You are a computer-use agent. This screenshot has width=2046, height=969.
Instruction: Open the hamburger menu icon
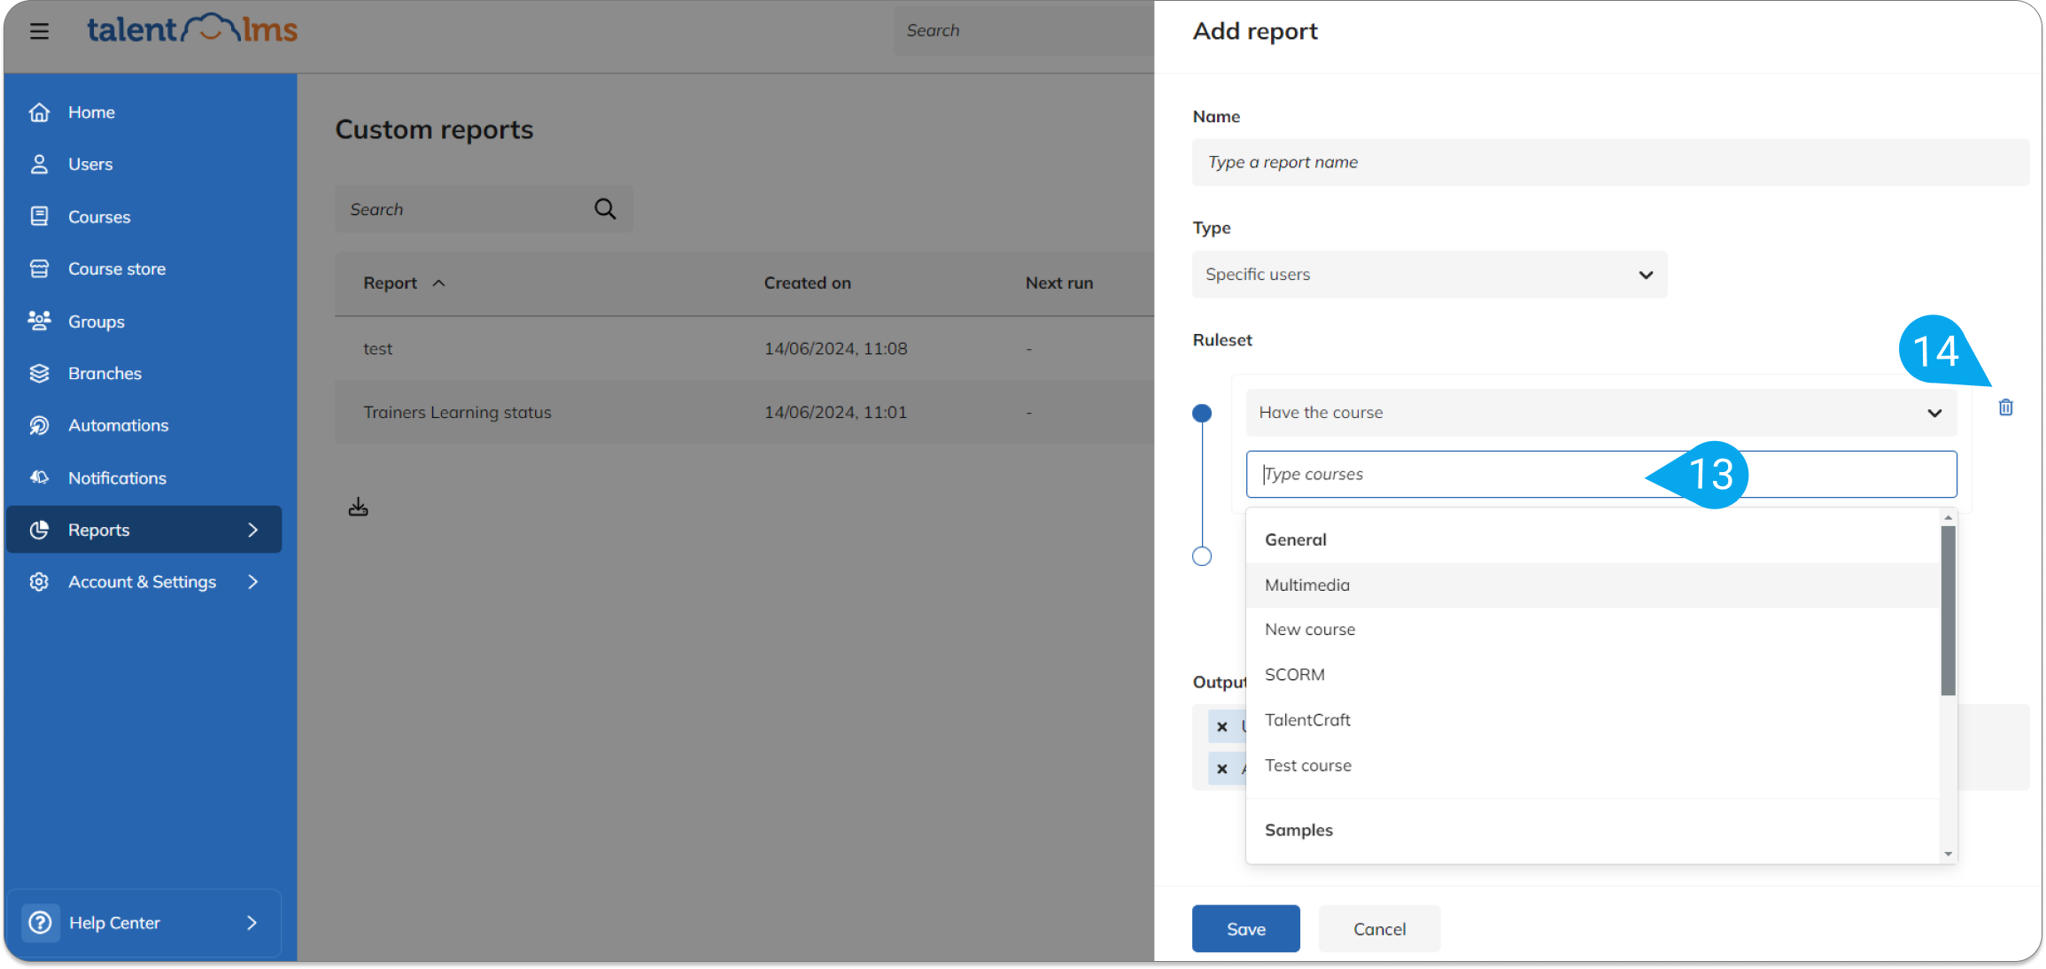pos(39,31)
